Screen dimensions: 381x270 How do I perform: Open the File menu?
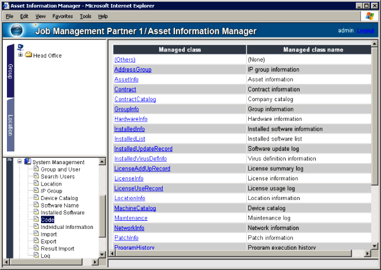tap(9, 16)
